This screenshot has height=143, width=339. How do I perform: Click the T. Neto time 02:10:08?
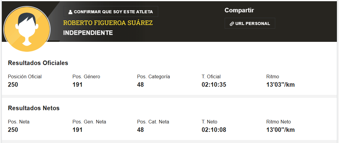(214, 130)
